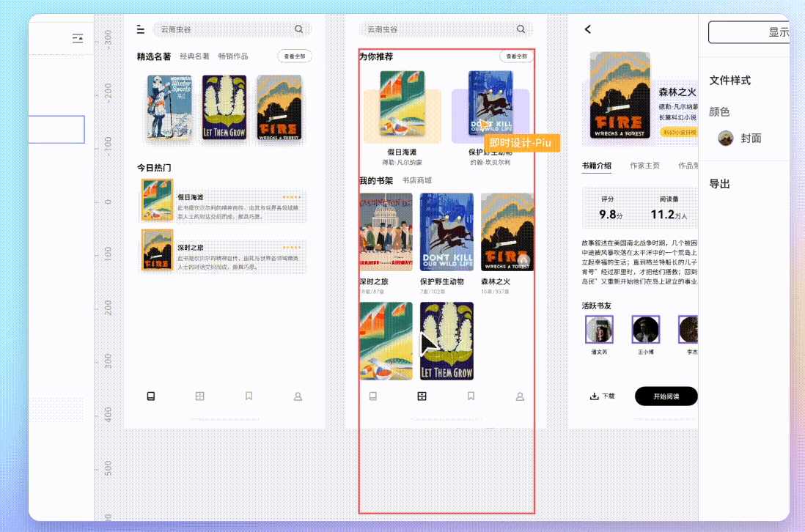This screenshot has height=532, width=805.
Task: Click the 9.8分 rating value
Action: click(x=611, y=215)
